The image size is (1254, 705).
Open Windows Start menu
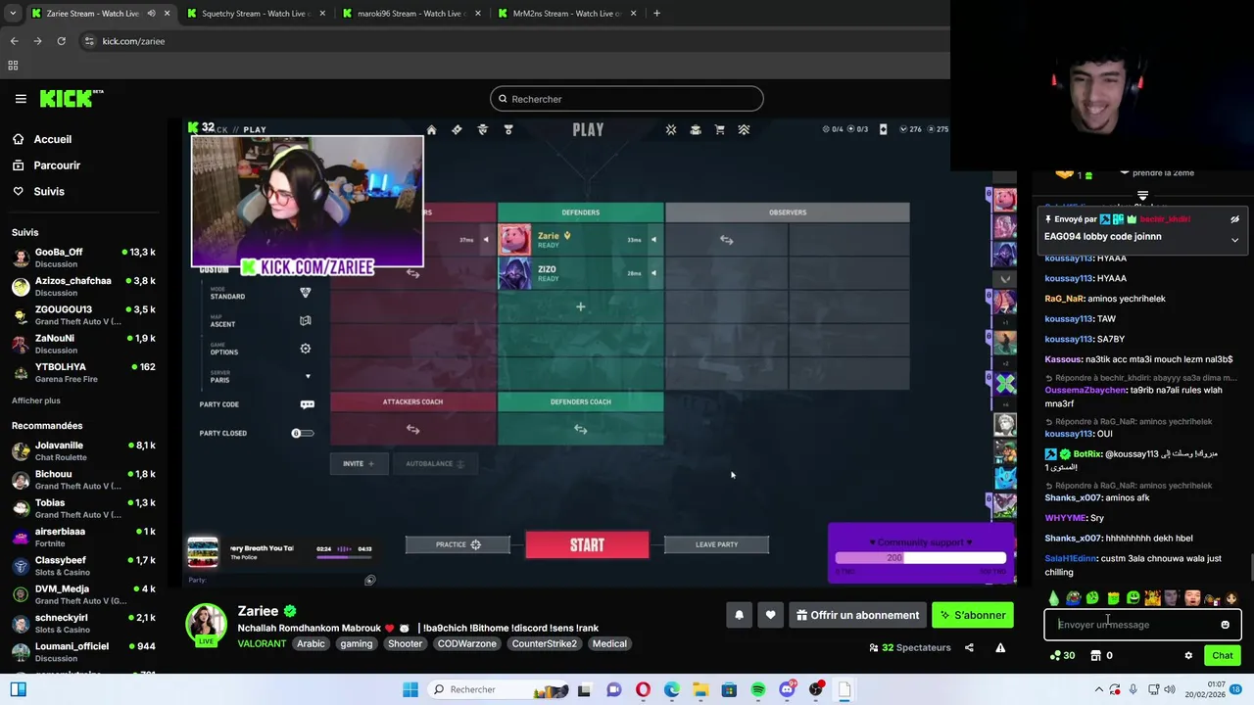tap(410, 689)
